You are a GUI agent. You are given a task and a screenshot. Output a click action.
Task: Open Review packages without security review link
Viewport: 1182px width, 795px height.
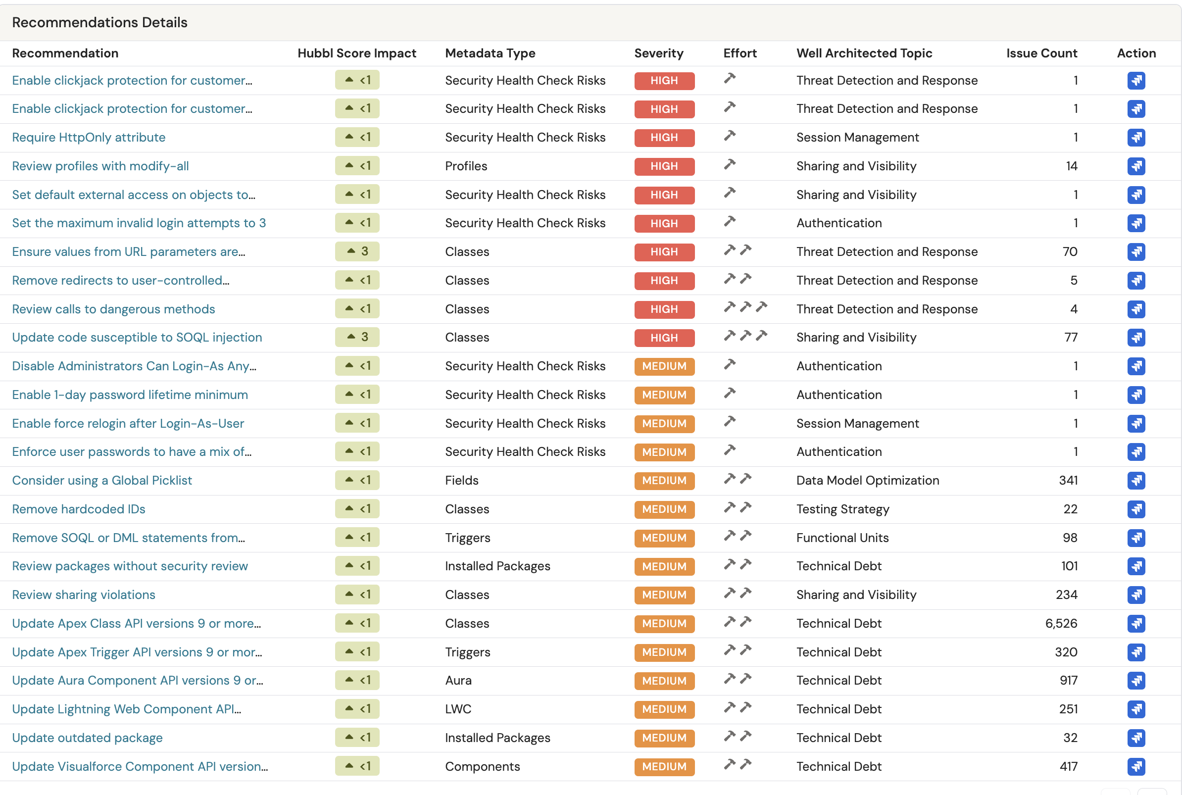pos(130,566)
